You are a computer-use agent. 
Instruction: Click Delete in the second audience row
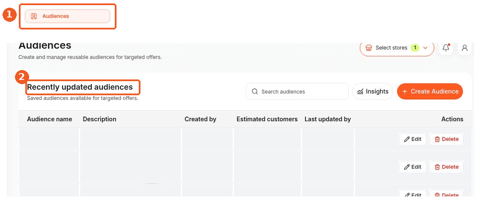[x=446, y=167]
